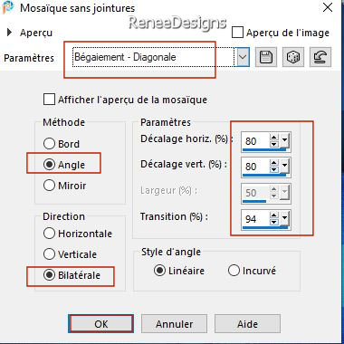344x344 pixels.
Task: Open Décalage horiz. slider popup arrow
Action: point(284,141)
